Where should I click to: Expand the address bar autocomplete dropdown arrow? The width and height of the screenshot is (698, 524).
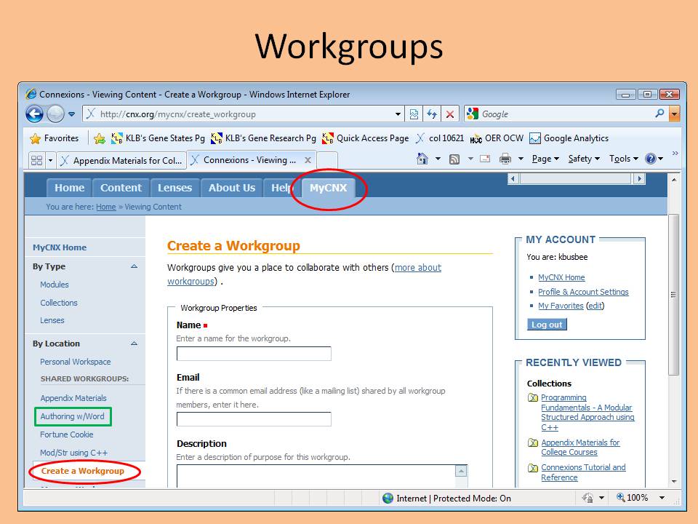tap(398, 114)
